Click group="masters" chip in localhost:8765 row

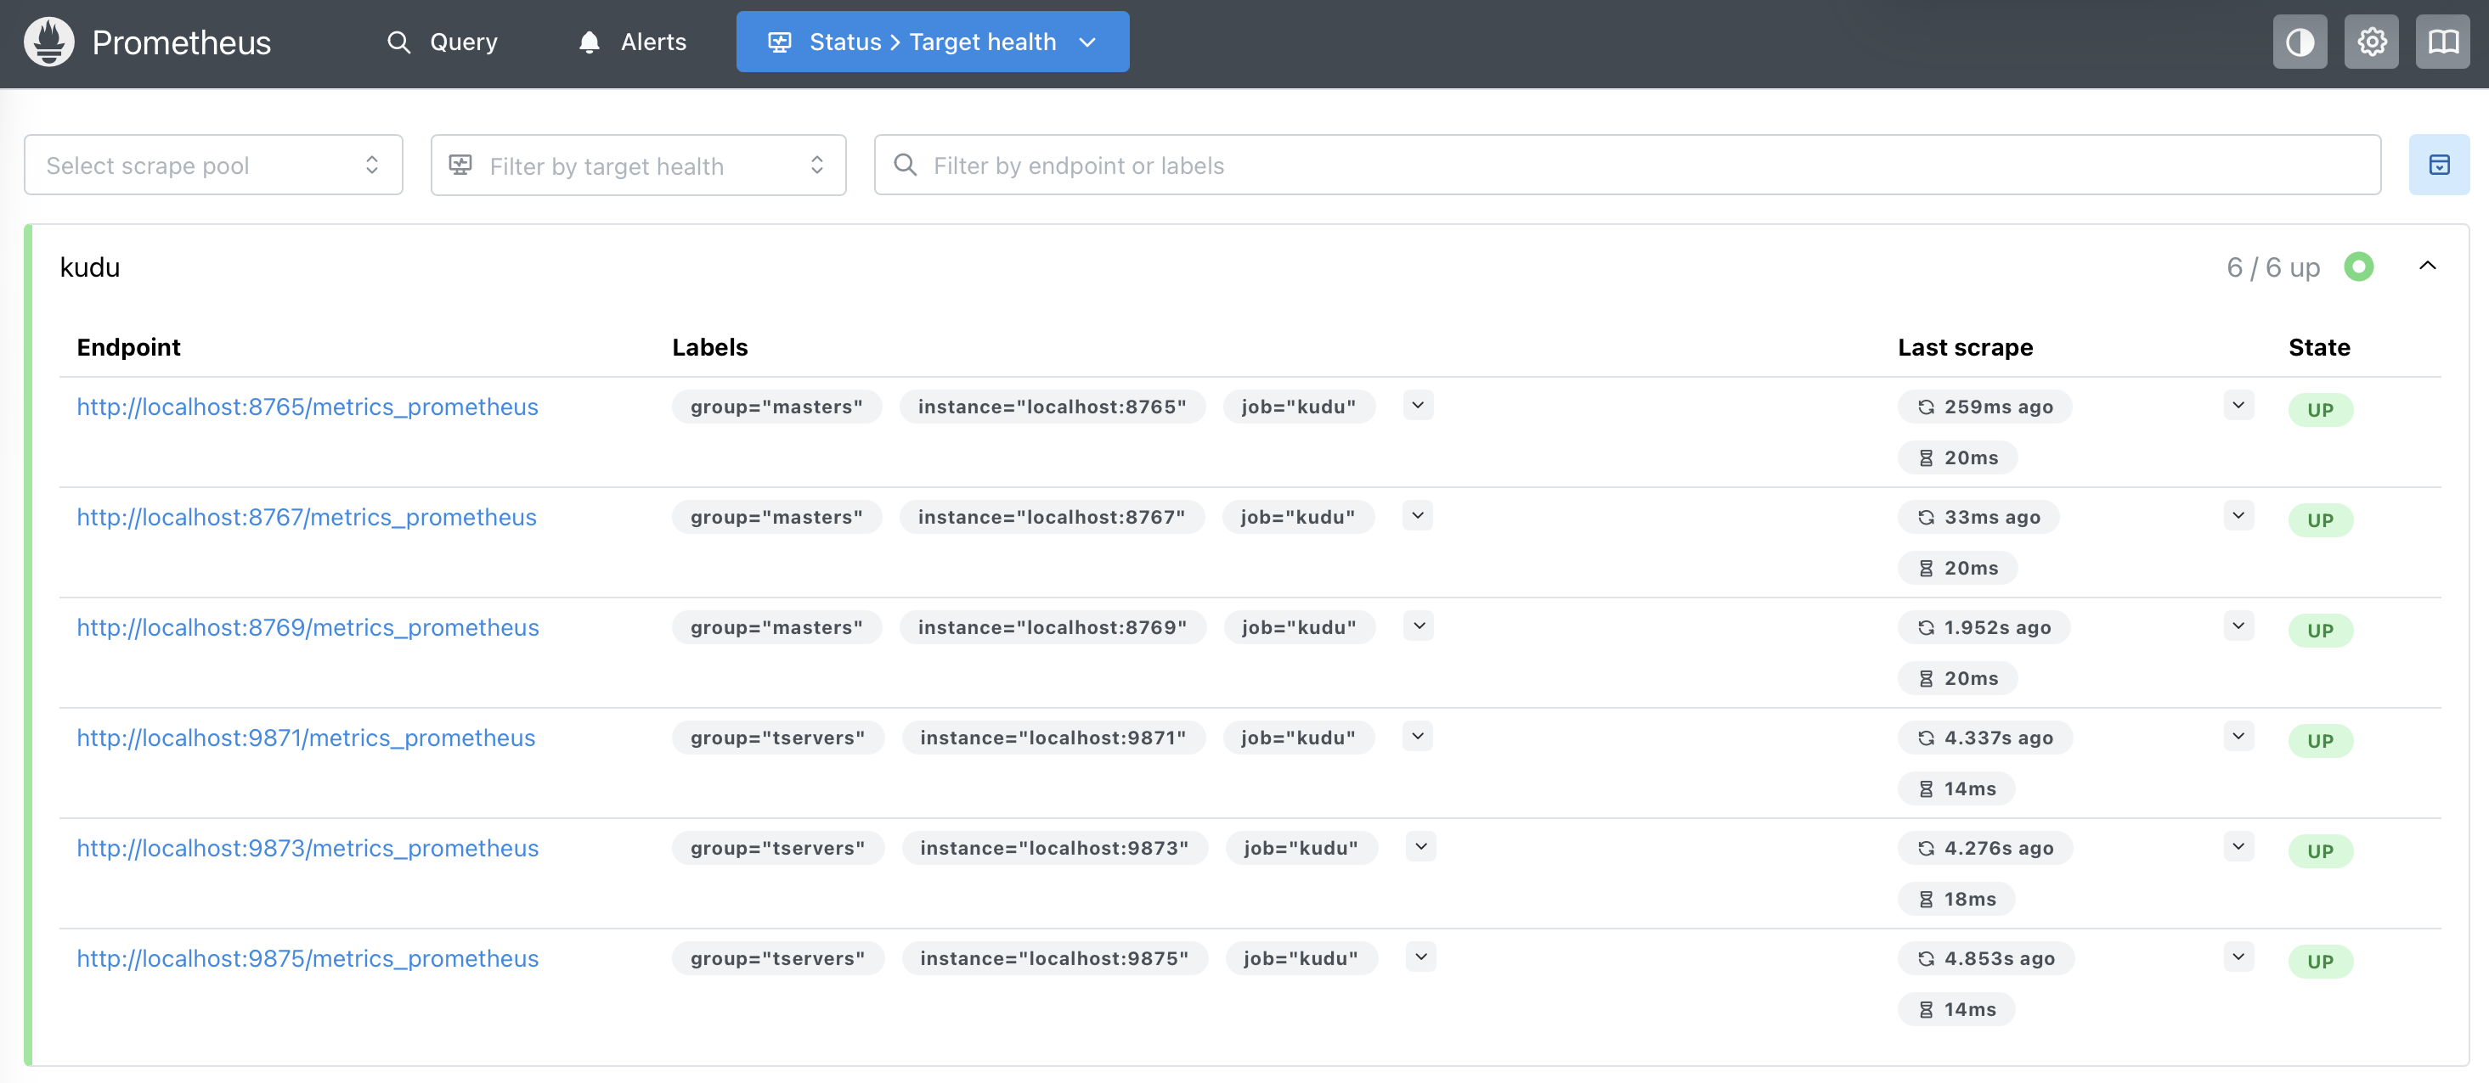[x=776, y=407]
